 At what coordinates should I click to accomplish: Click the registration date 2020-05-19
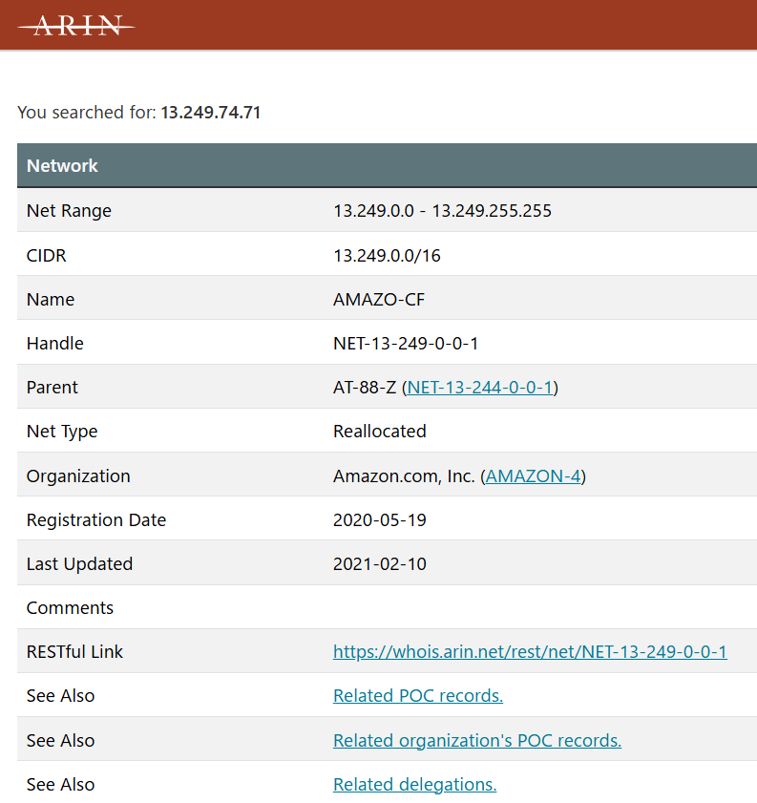(x=379, y=520)
